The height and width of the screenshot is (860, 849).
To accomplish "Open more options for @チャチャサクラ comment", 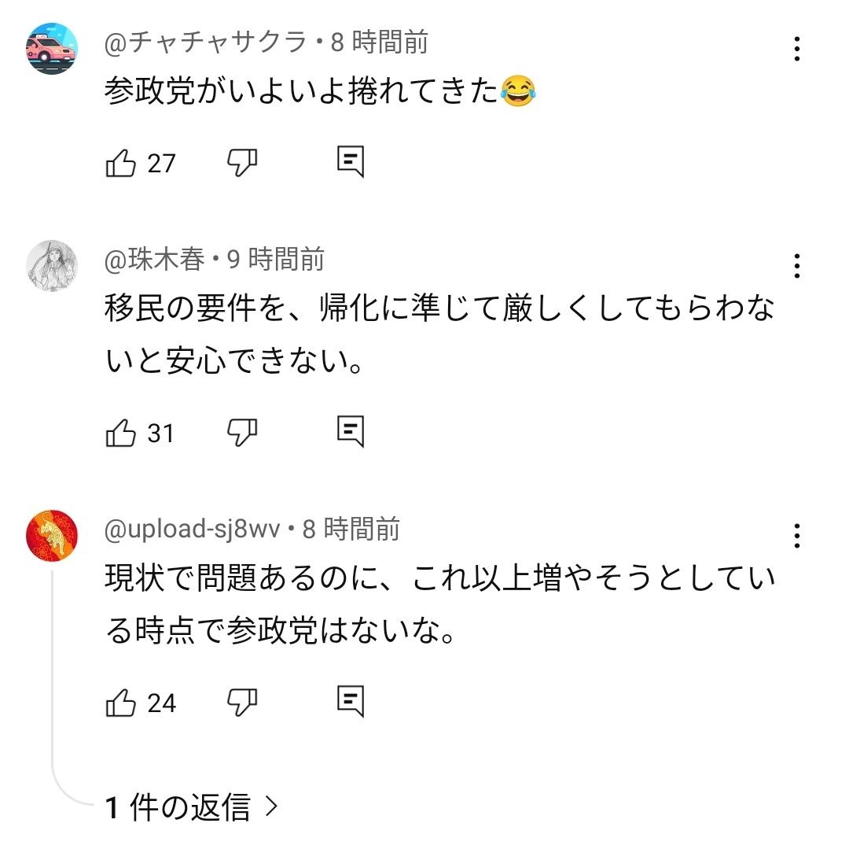I will coord(797,49).
